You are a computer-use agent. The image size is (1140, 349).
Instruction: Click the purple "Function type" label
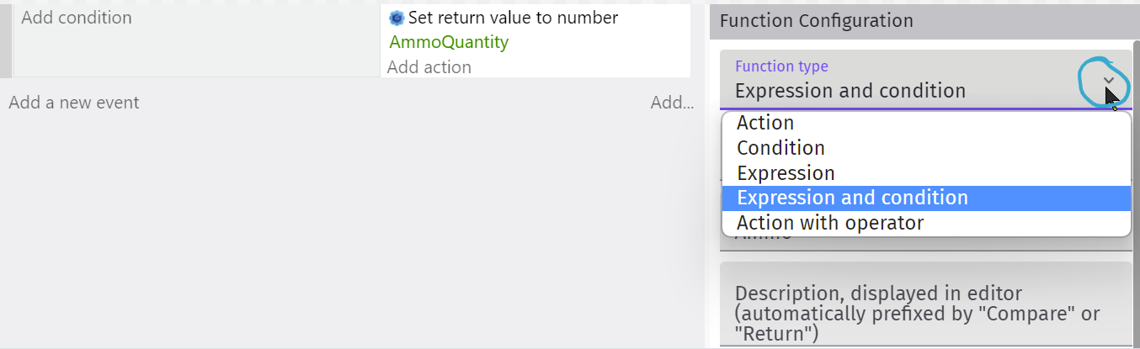(x=781, y=66)
